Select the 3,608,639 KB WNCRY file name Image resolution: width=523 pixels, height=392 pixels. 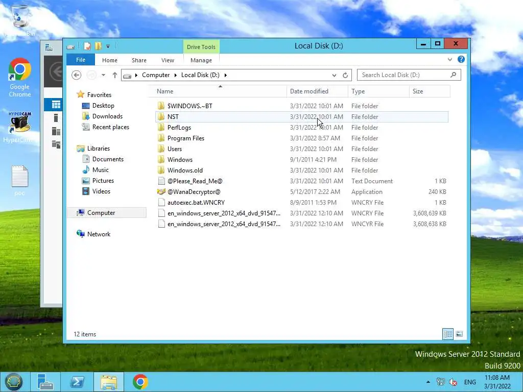(224, 213)
